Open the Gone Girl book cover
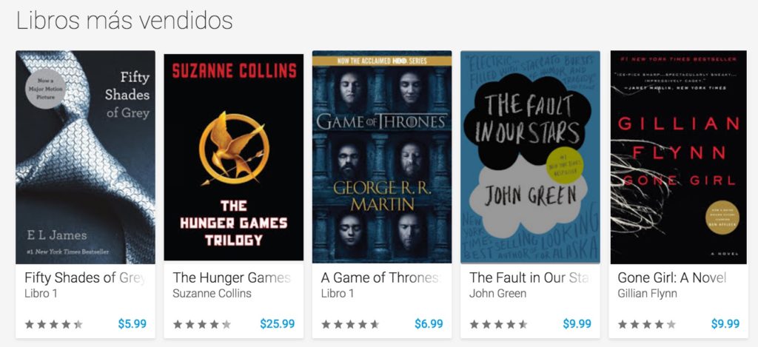Screen dimensions: 758x347 pyautogui.click(x=678, y=157)
